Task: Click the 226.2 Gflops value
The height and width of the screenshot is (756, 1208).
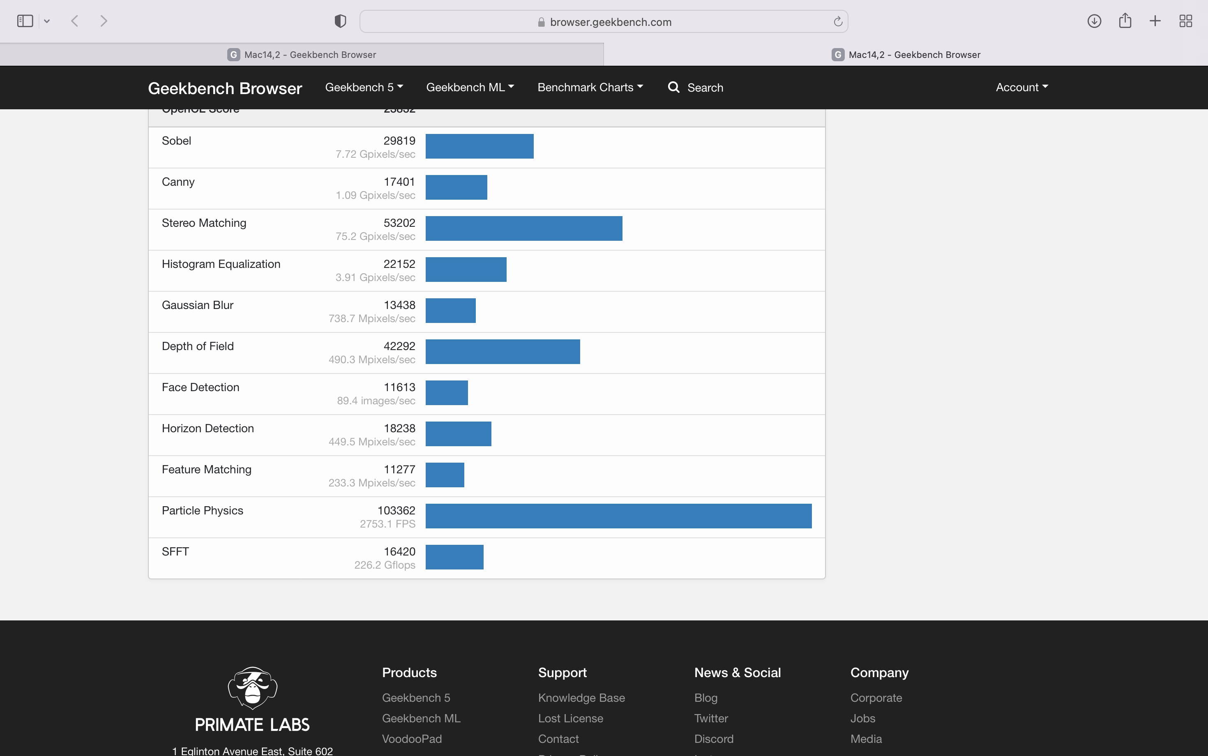Action: coord(385,565)
